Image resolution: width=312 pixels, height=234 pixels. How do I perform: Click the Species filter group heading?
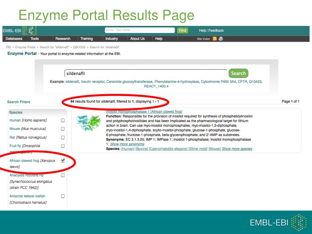point(16,112)
